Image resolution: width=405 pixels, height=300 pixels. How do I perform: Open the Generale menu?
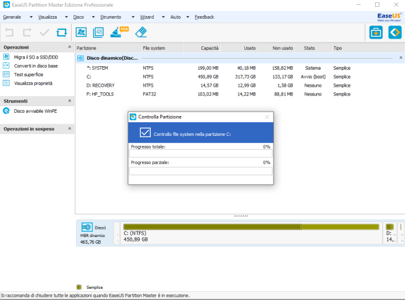point(12,17)
